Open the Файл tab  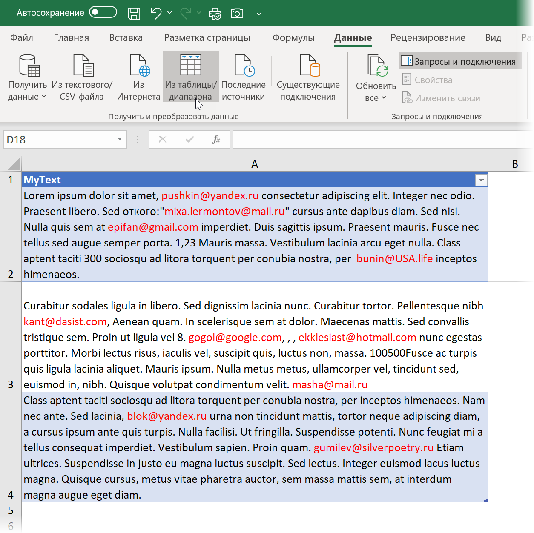[22, 37]
